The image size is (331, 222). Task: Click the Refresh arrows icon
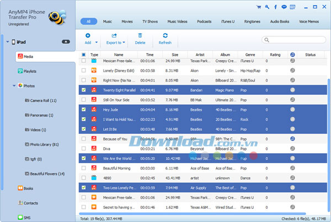pos(165,35)
